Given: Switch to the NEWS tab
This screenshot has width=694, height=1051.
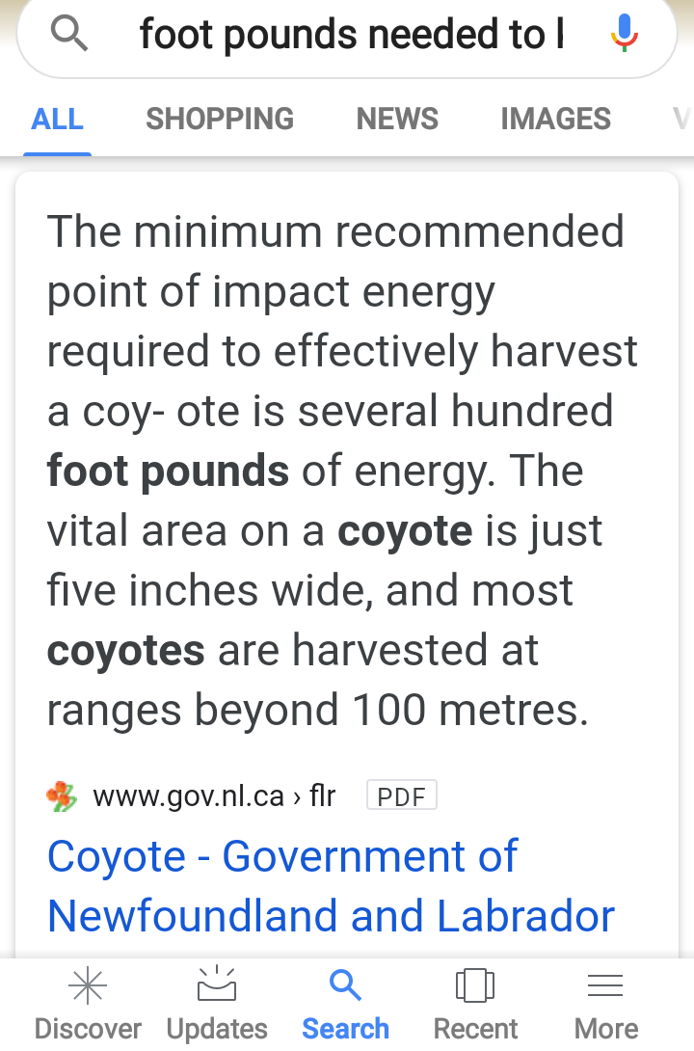Looking at the screenshot, I should (x=397, y=120).
